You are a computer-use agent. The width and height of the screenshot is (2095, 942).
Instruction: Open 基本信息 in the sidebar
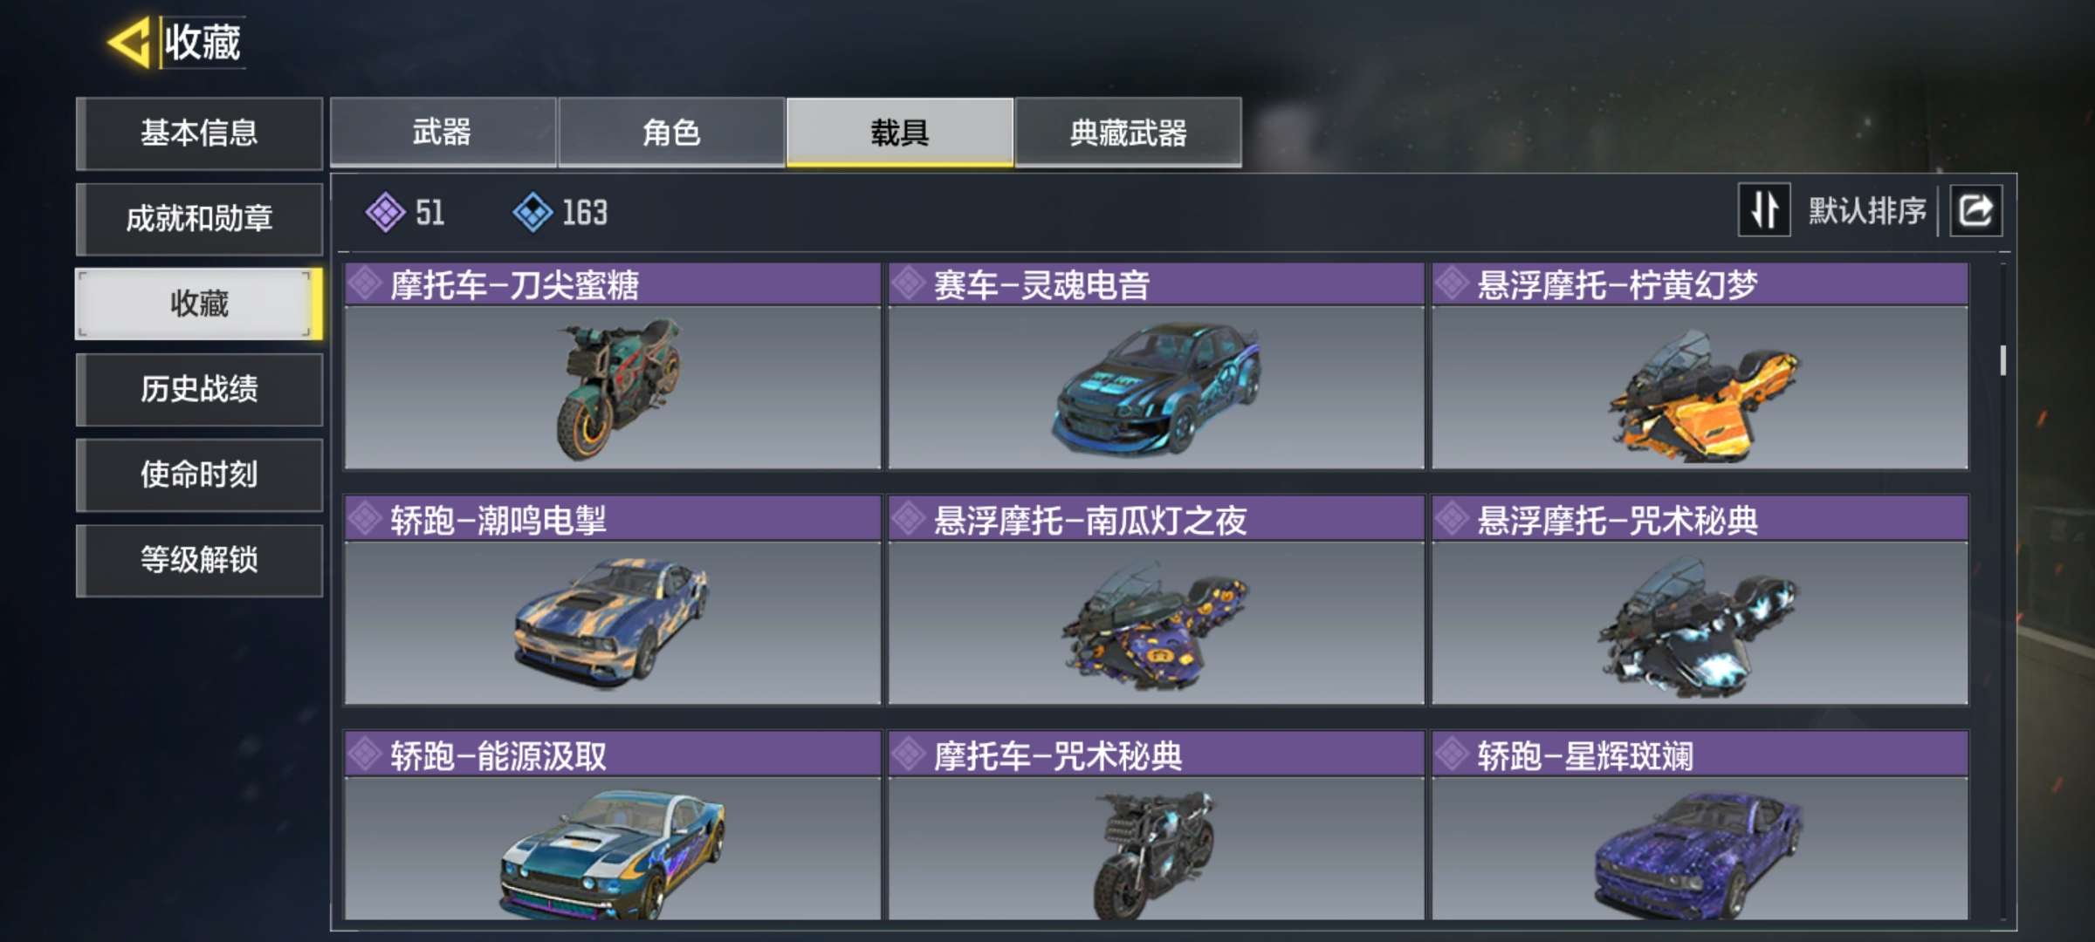(x=199, y=133)
